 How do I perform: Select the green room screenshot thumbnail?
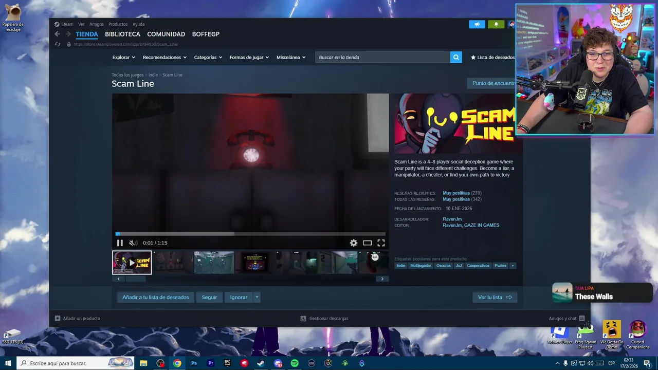[x=214, y=263]
